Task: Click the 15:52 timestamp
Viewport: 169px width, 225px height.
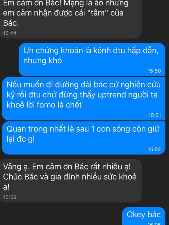Action: click(154, 149)
